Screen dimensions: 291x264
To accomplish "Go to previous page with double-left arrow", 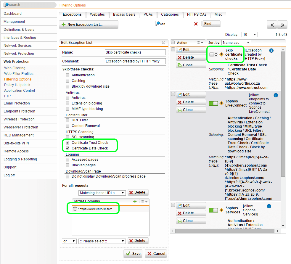I will pos(272,25).
